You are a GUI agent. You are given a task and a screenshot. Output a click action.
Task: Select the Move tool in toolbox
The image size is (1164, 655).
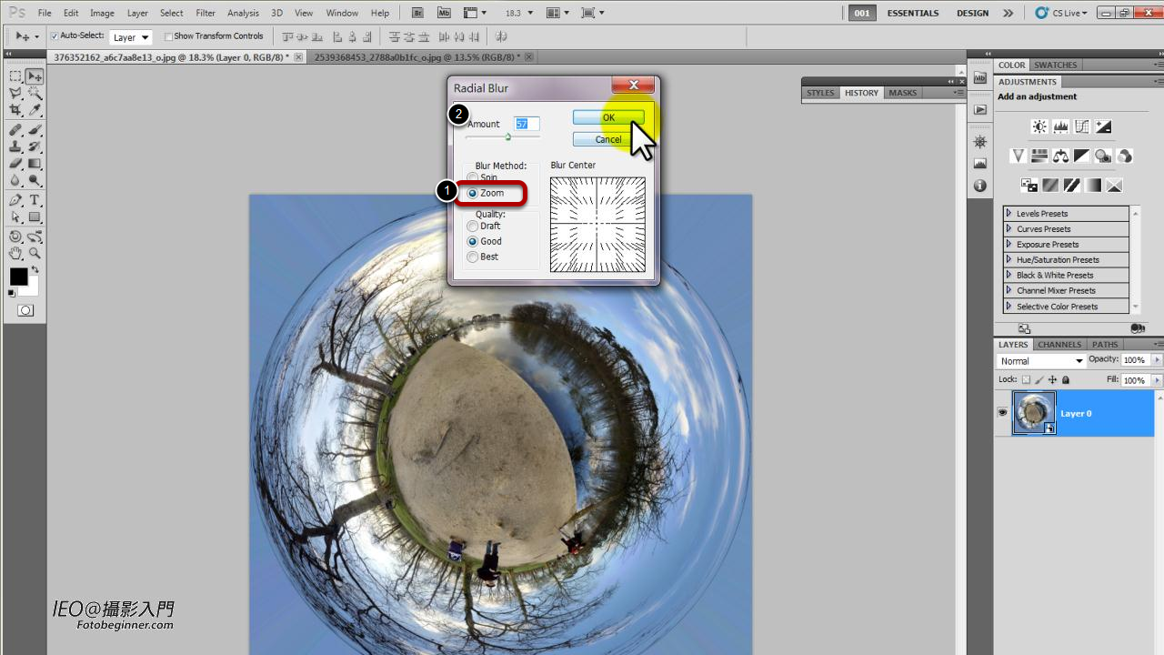(x=35, y=77)
